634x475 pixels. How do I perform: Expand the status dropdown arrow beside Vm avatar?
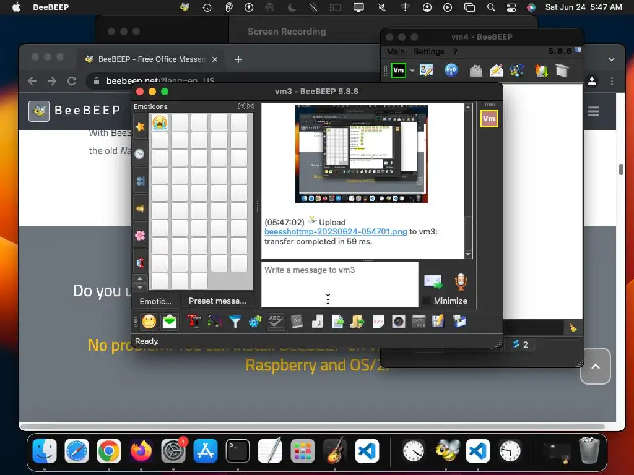[x=412, y=71]
